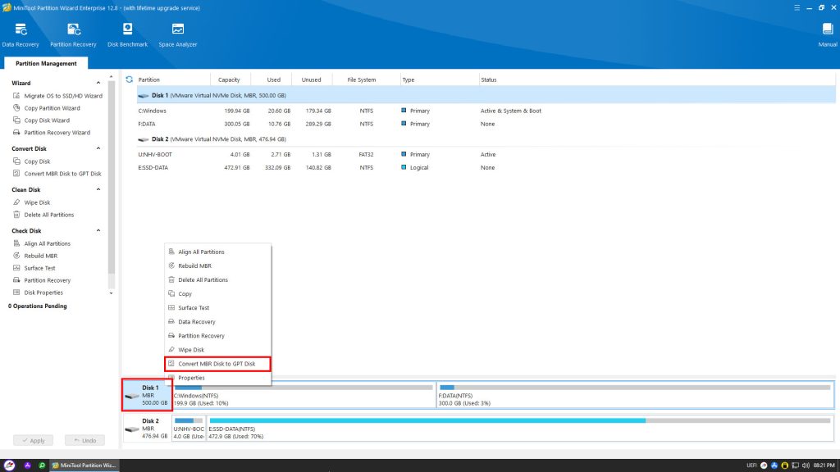Click the yellow circular tray icon
The width and height of the screenshot is (840, 472).
click(785, 465)
